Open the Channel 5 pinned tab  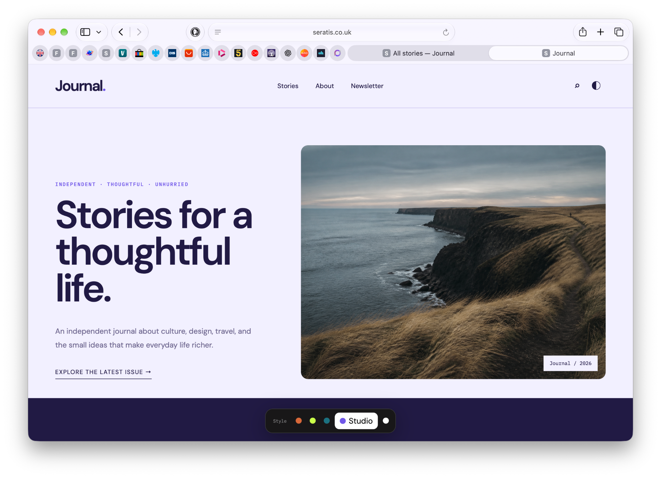[238, 53]
